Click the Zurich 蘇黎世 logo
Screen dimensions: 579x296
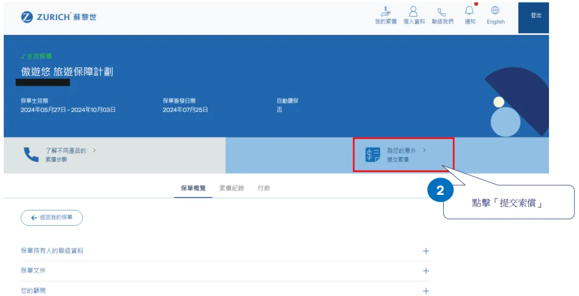tap(59, 17)
